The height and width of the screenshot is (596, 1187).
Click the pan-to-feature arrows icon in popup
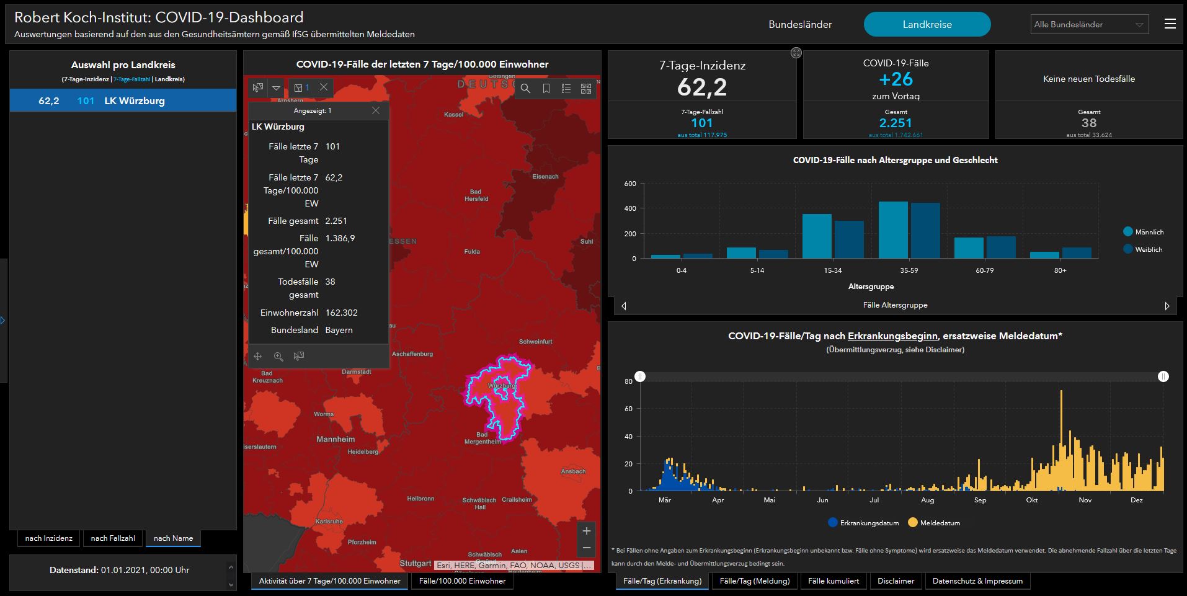coord(258,356)
